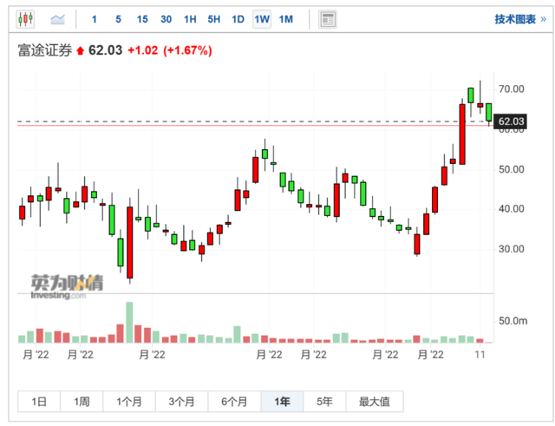Open the 技术图表 link
The height and width of the screenshot is (426, 555).
tap(520, 19)
